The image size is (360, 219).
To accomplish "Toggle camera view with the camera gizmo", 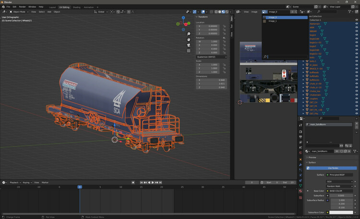I will click(x=189, y=45).
